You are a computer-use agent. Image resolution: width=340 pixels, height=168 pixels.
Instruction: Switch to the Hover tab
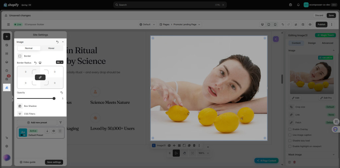click(x=51, y=48)
